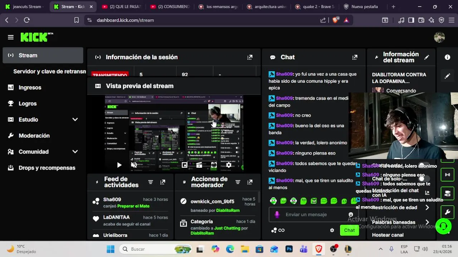The width and height of the screenshot is (458, 257).
Task: Open Moderación del chat con IA stats icon
Action: (x=427, y=192)
